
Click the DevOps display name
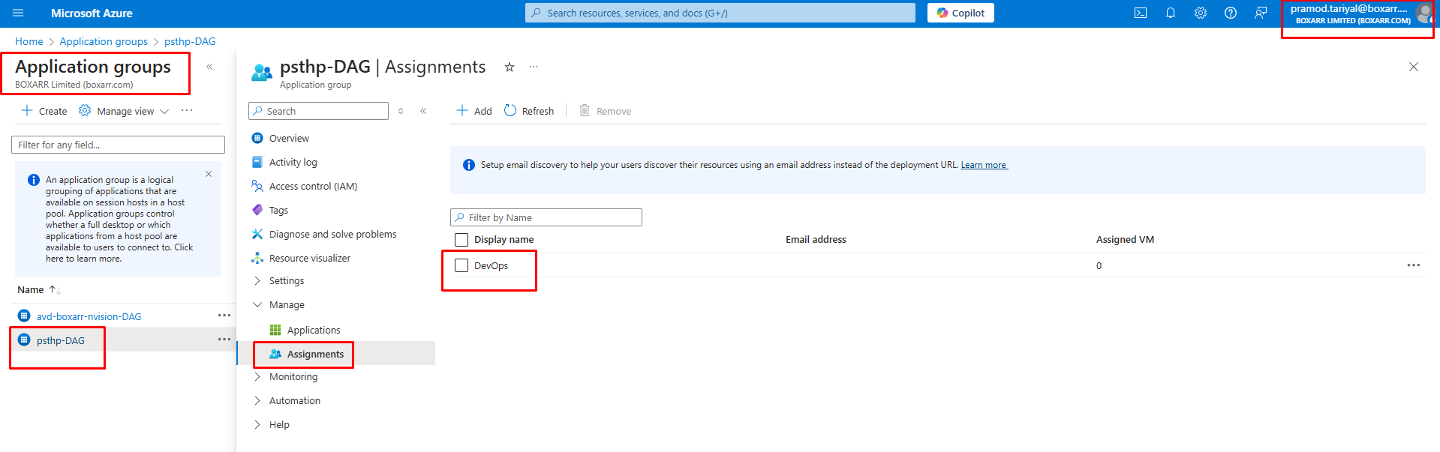pyautogui.click(x=491, y=265)
